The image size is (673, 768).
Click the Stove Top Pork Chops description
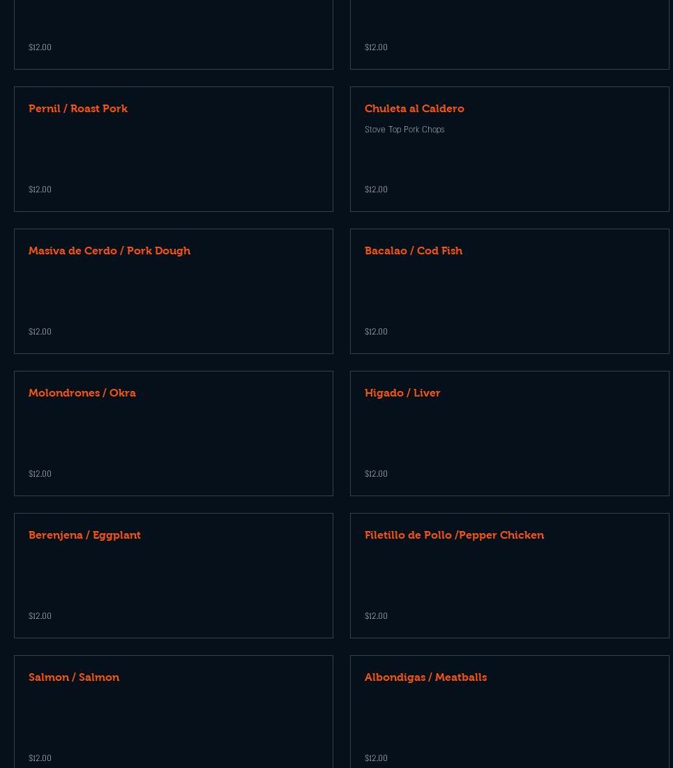tap(404, 130)
